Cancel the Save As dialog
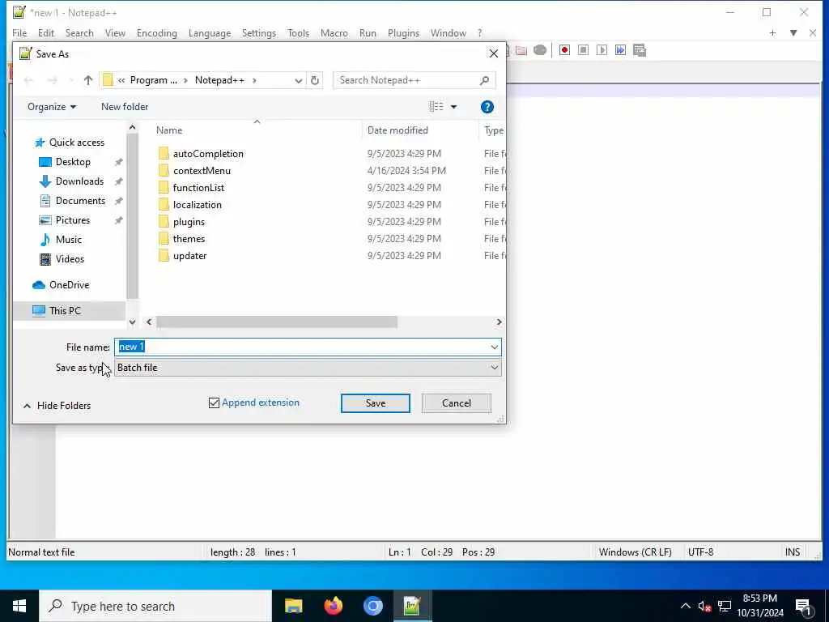829x622 pixels. pyautogui.click(x=457, y=403)
